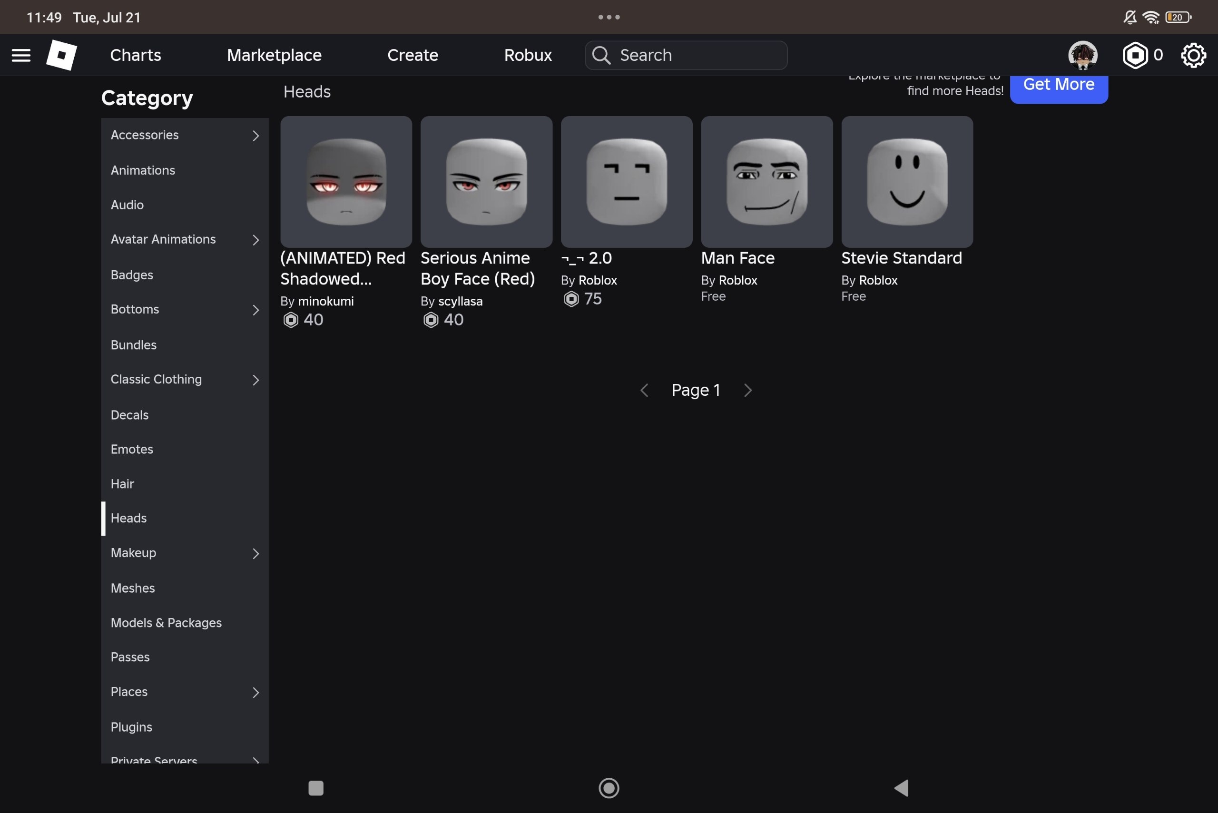Viewport: 1218px width, 813px height.
Task: Open the ¬_¬ 2.0 item title
Action: tap(587, 258)
